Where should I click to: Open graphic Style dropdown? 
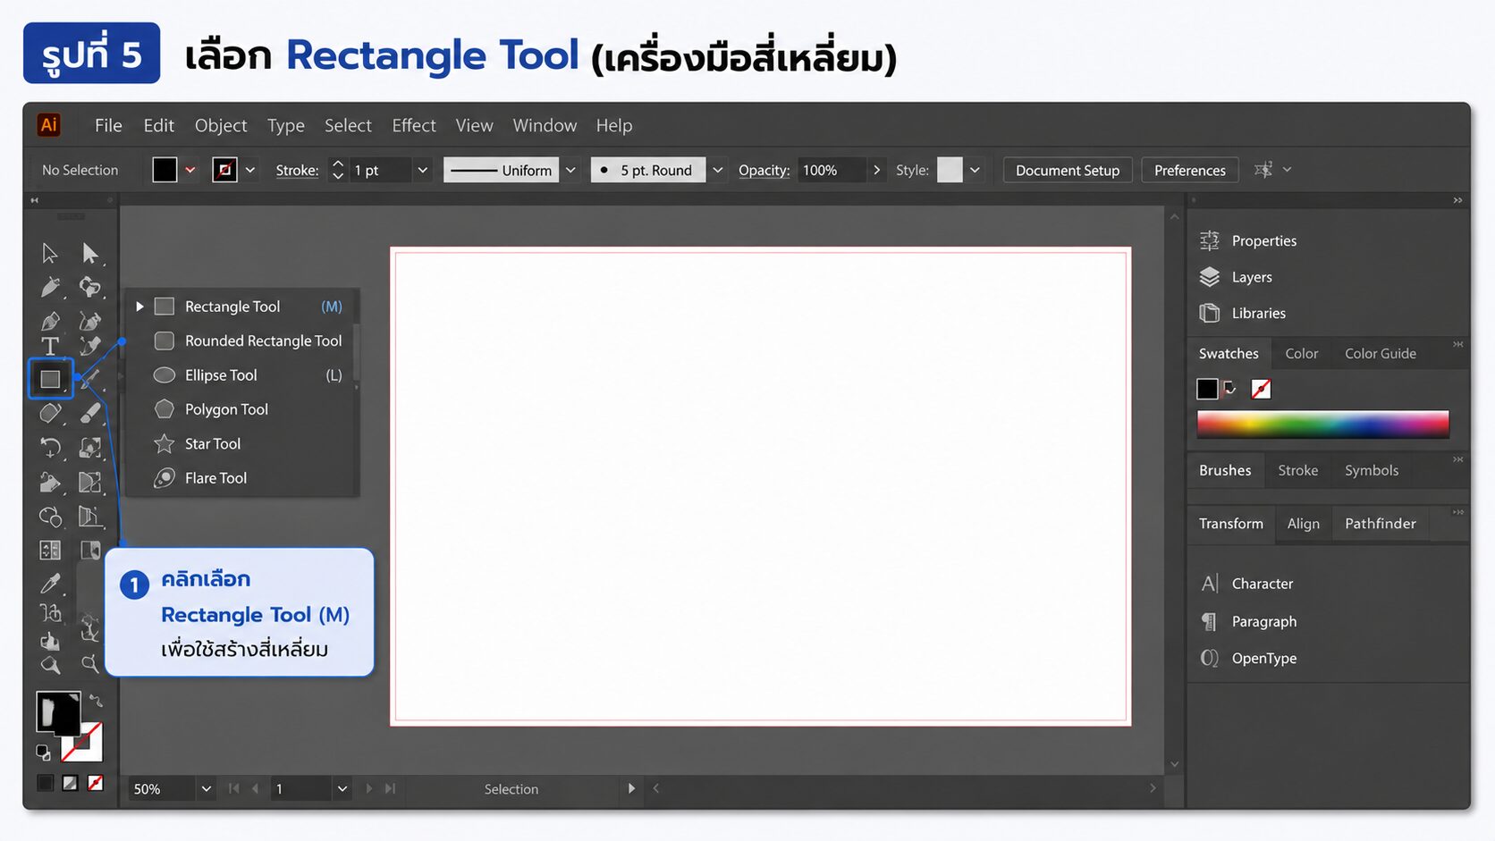[975, 170]
